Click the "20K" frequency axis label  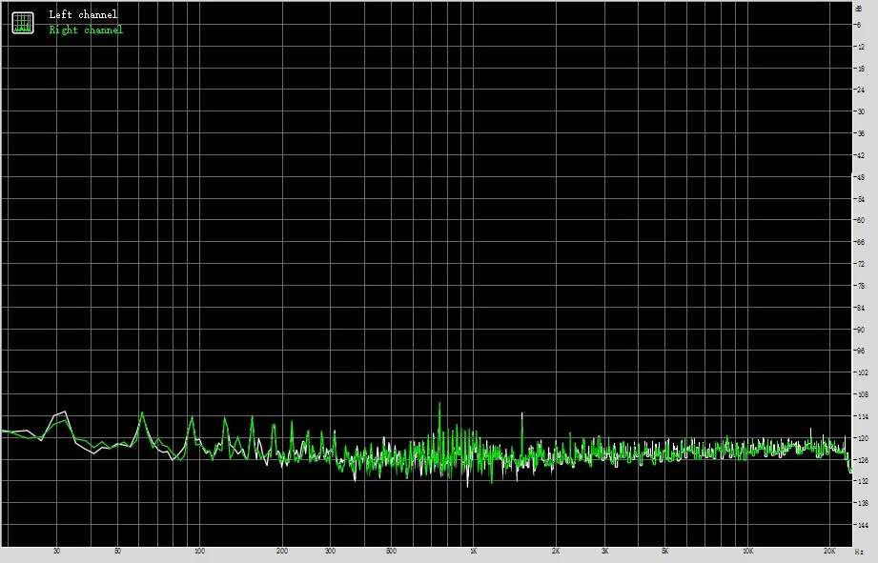pyautogui.click(x=829, y=552)
